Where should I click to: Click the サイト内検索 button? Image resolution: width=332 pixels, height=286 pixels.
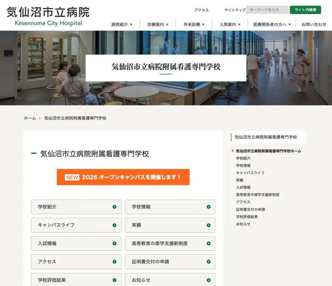(x=305, y=10)
